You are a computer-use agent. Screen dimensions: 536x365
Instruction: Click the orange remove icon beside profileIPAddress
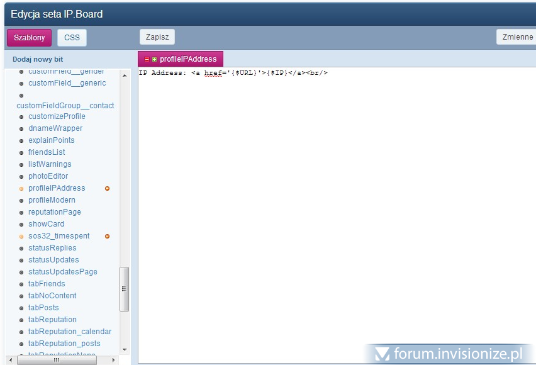tap(107, 188)
